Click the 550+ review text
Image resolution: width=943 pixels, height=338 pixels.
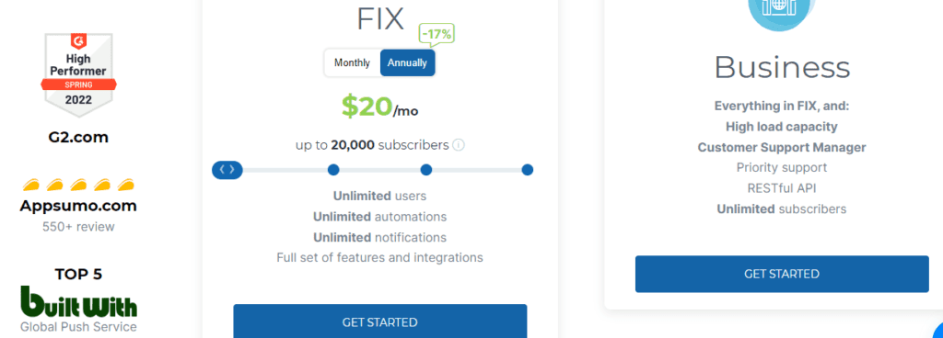pos(78,227)
